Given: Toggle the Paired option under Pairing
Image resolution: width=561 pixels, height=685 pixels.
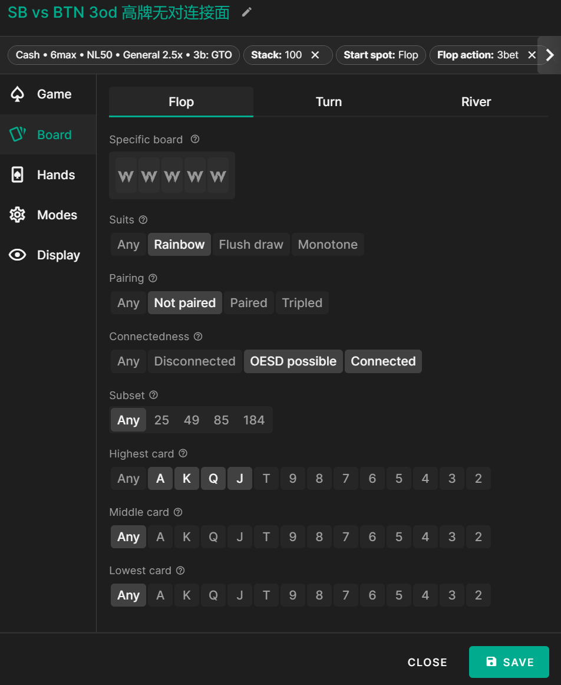Looking at the screenshot, I should [249, 303].
